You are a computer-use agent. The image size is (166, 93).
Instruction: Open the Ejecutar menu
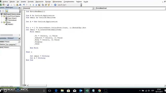(x=48, y=2)
